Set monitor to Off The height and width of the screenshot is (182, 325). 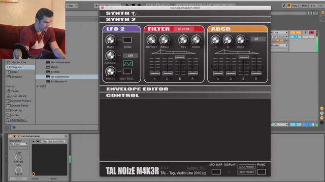click(285, 41)
